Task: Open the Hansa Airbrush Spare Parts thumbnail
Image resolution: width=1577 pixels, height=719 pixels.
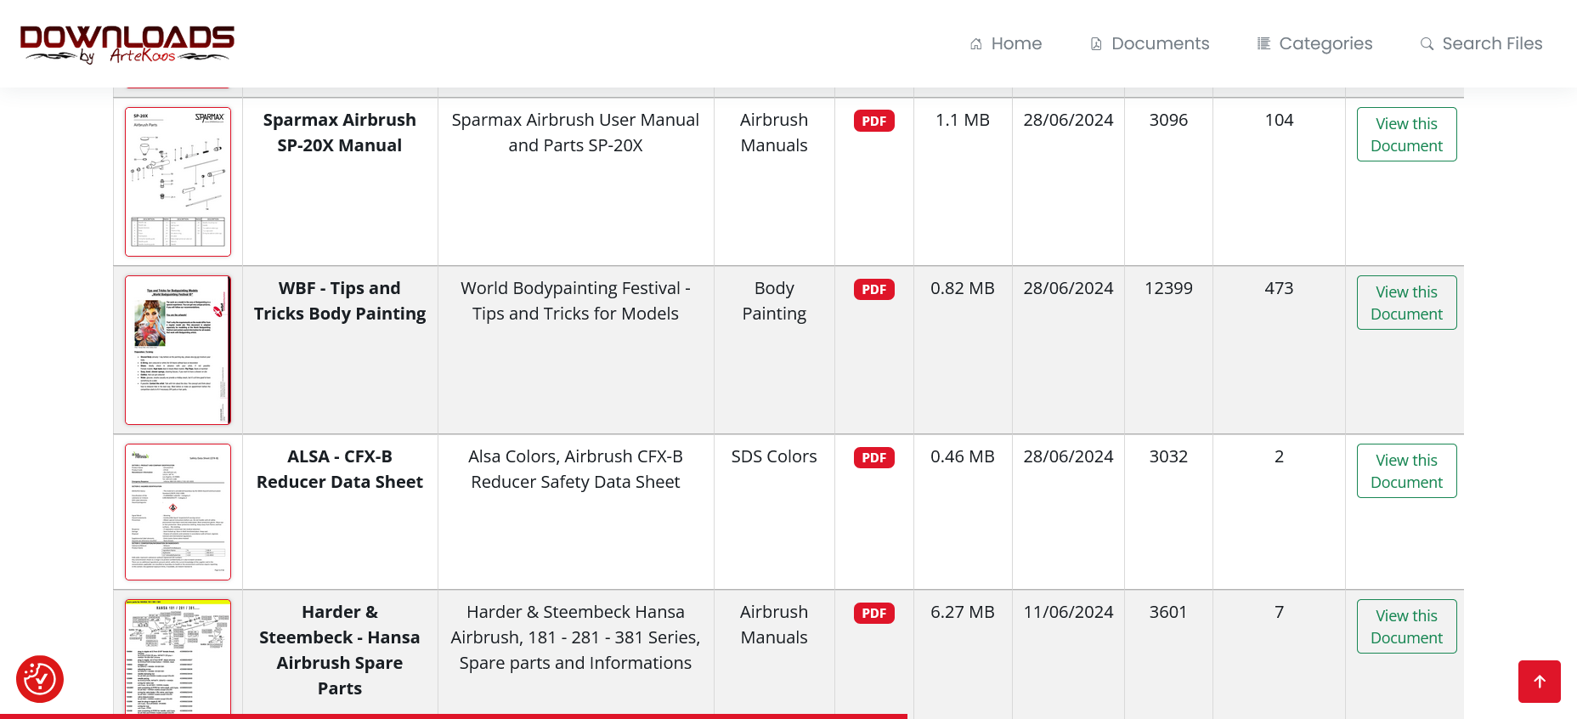Action: coord(178,657)
